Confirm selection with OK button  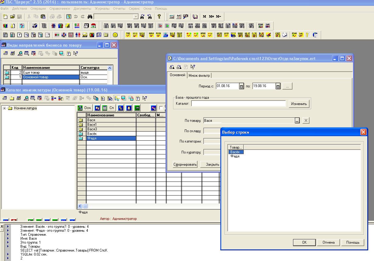click(304, 242)
